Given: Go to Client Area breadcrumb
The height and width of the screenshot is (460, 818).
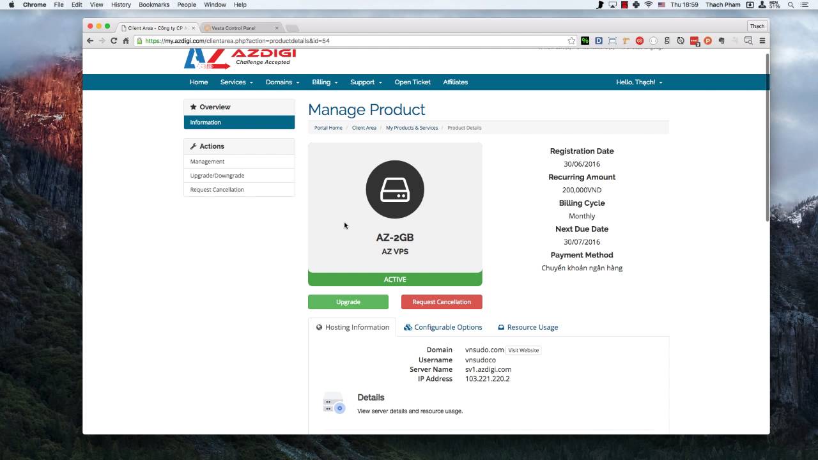Looking at the screenshot, I should click(364, 128).
